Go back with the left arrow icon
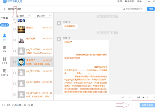The height and width of the screenshot is (109, 155). point(5,9)
